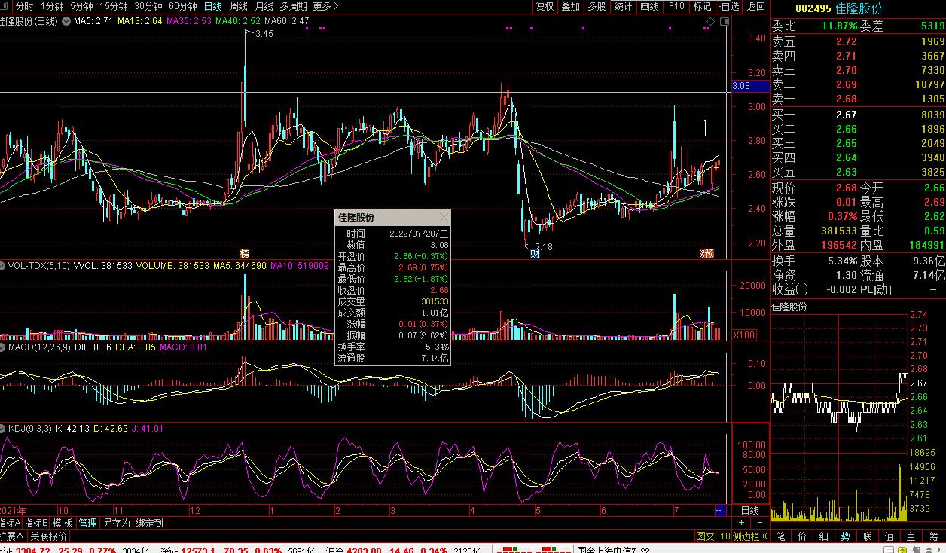Select the 5分钟 period
The image size is (946, 553).
[81, 6]
